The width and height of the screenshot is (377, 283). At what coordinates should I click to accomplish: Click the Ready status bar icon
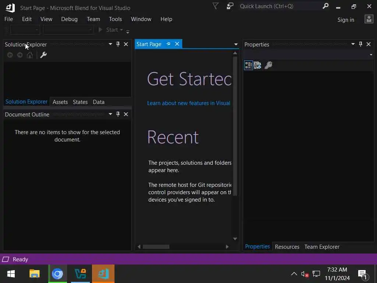click(x=6, y=259)
